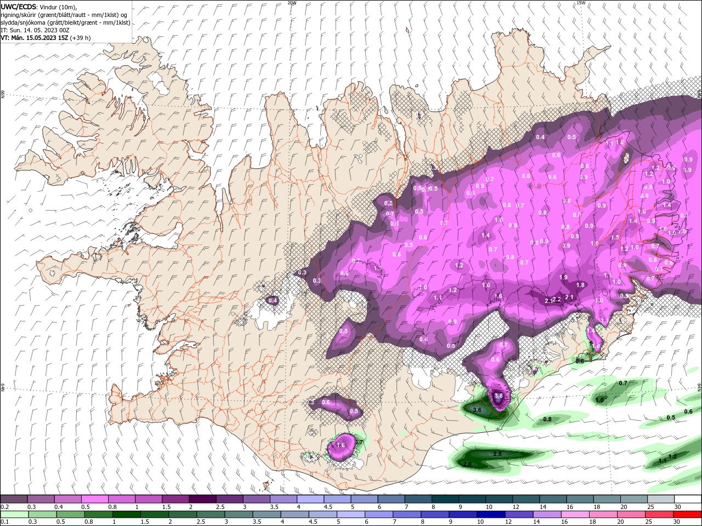Screen dimensions: 702x526
Task: Click the '2.8' rain value on map
Action: (497, 454)
